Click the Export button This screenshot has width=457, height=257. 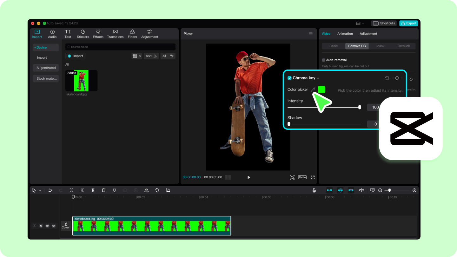pyautogui.click(x=409, y=23)
